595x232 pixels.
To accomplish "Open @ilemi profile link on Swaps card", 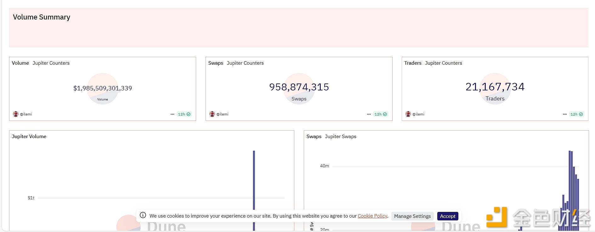I will tap(223, 114).
